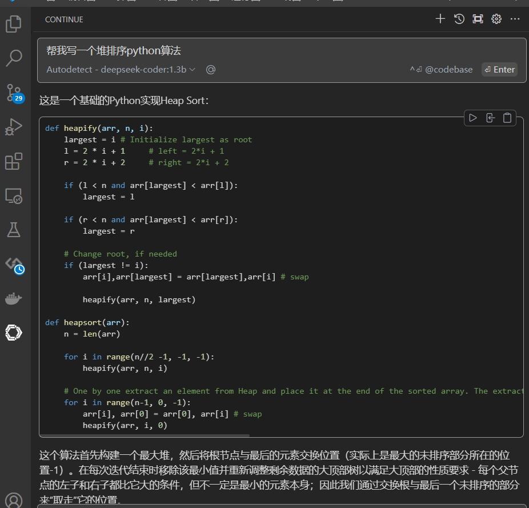Image resolution: width=529 pixels, height=508 pixels.
Task: Open the Search view
Action: tap(14, 58)
